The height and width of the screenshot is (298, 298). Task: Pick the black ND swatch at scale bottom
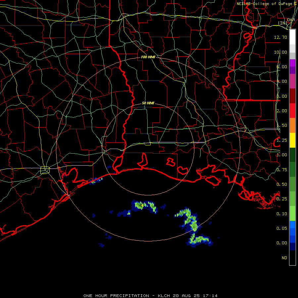(x=292, y=258)
